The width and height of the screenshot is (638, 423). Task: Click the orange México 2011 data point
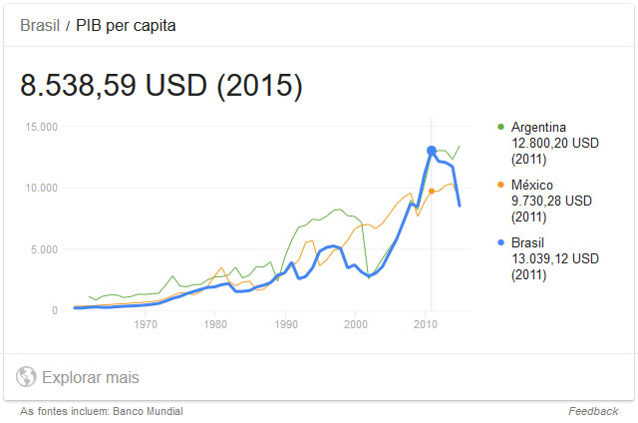pyautogui.click(x=431, y=191)
